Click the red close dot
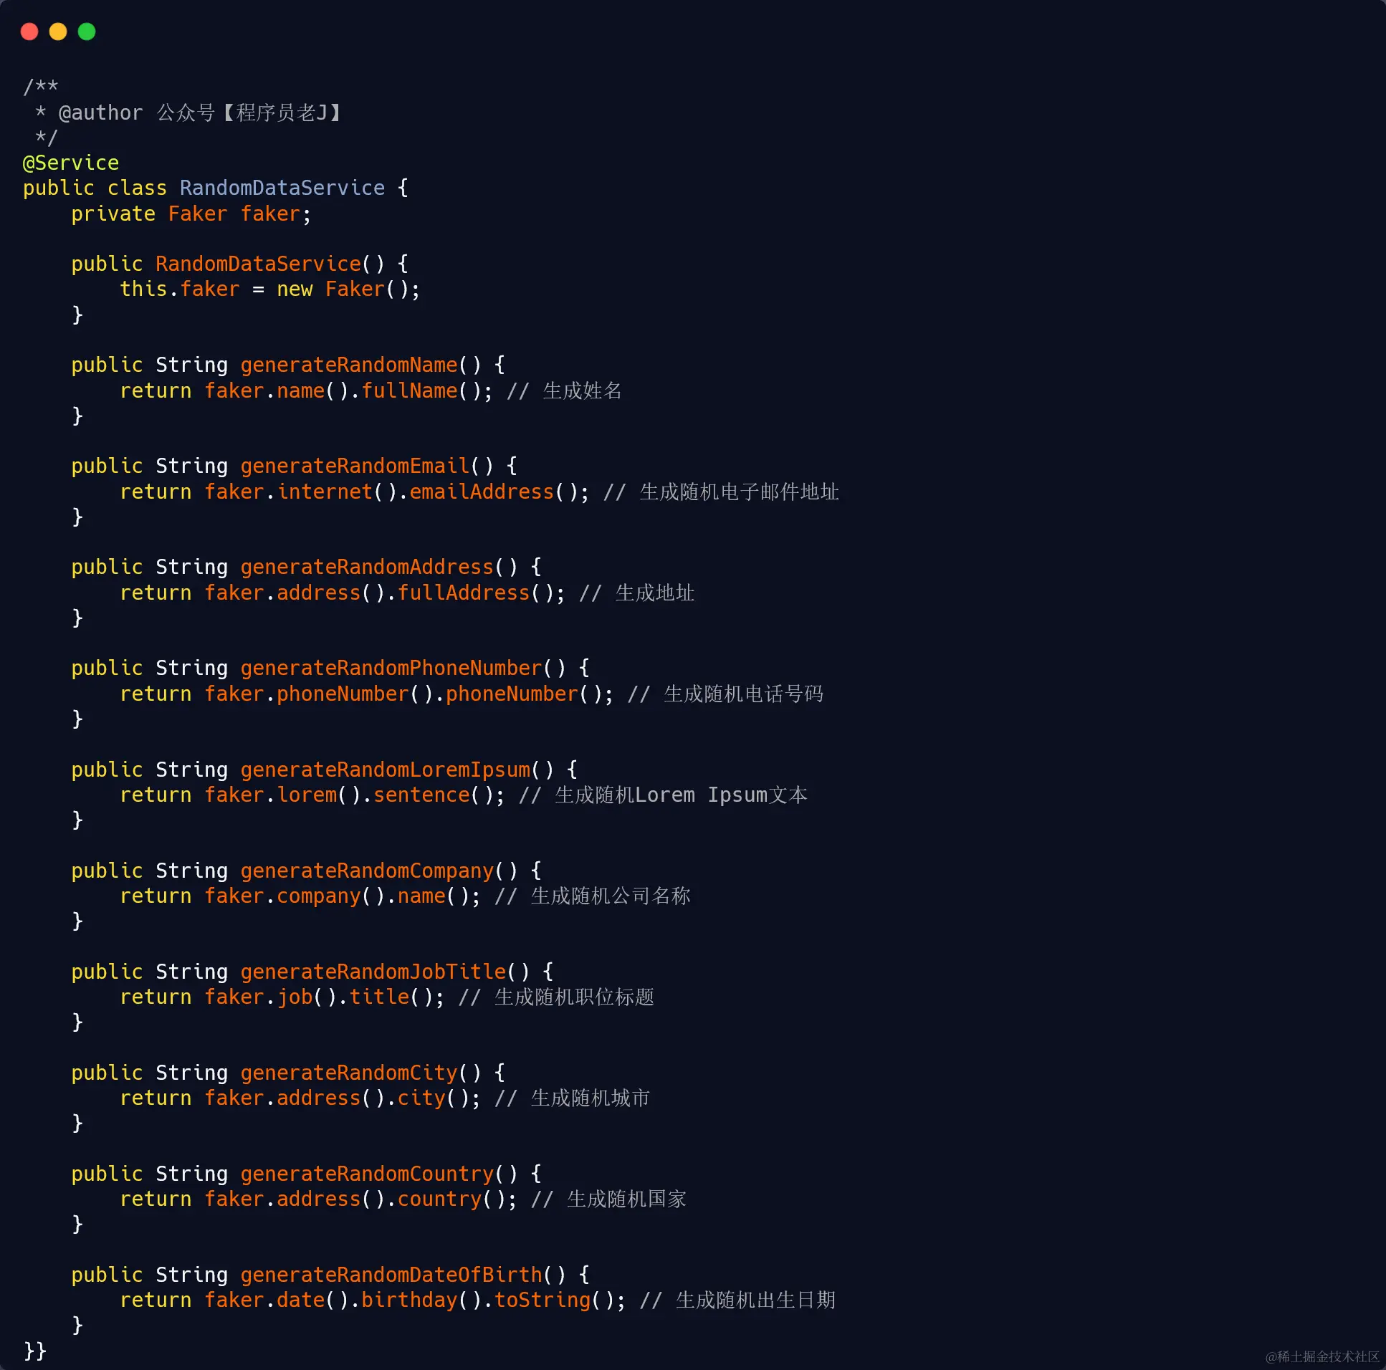 [29, 32]
